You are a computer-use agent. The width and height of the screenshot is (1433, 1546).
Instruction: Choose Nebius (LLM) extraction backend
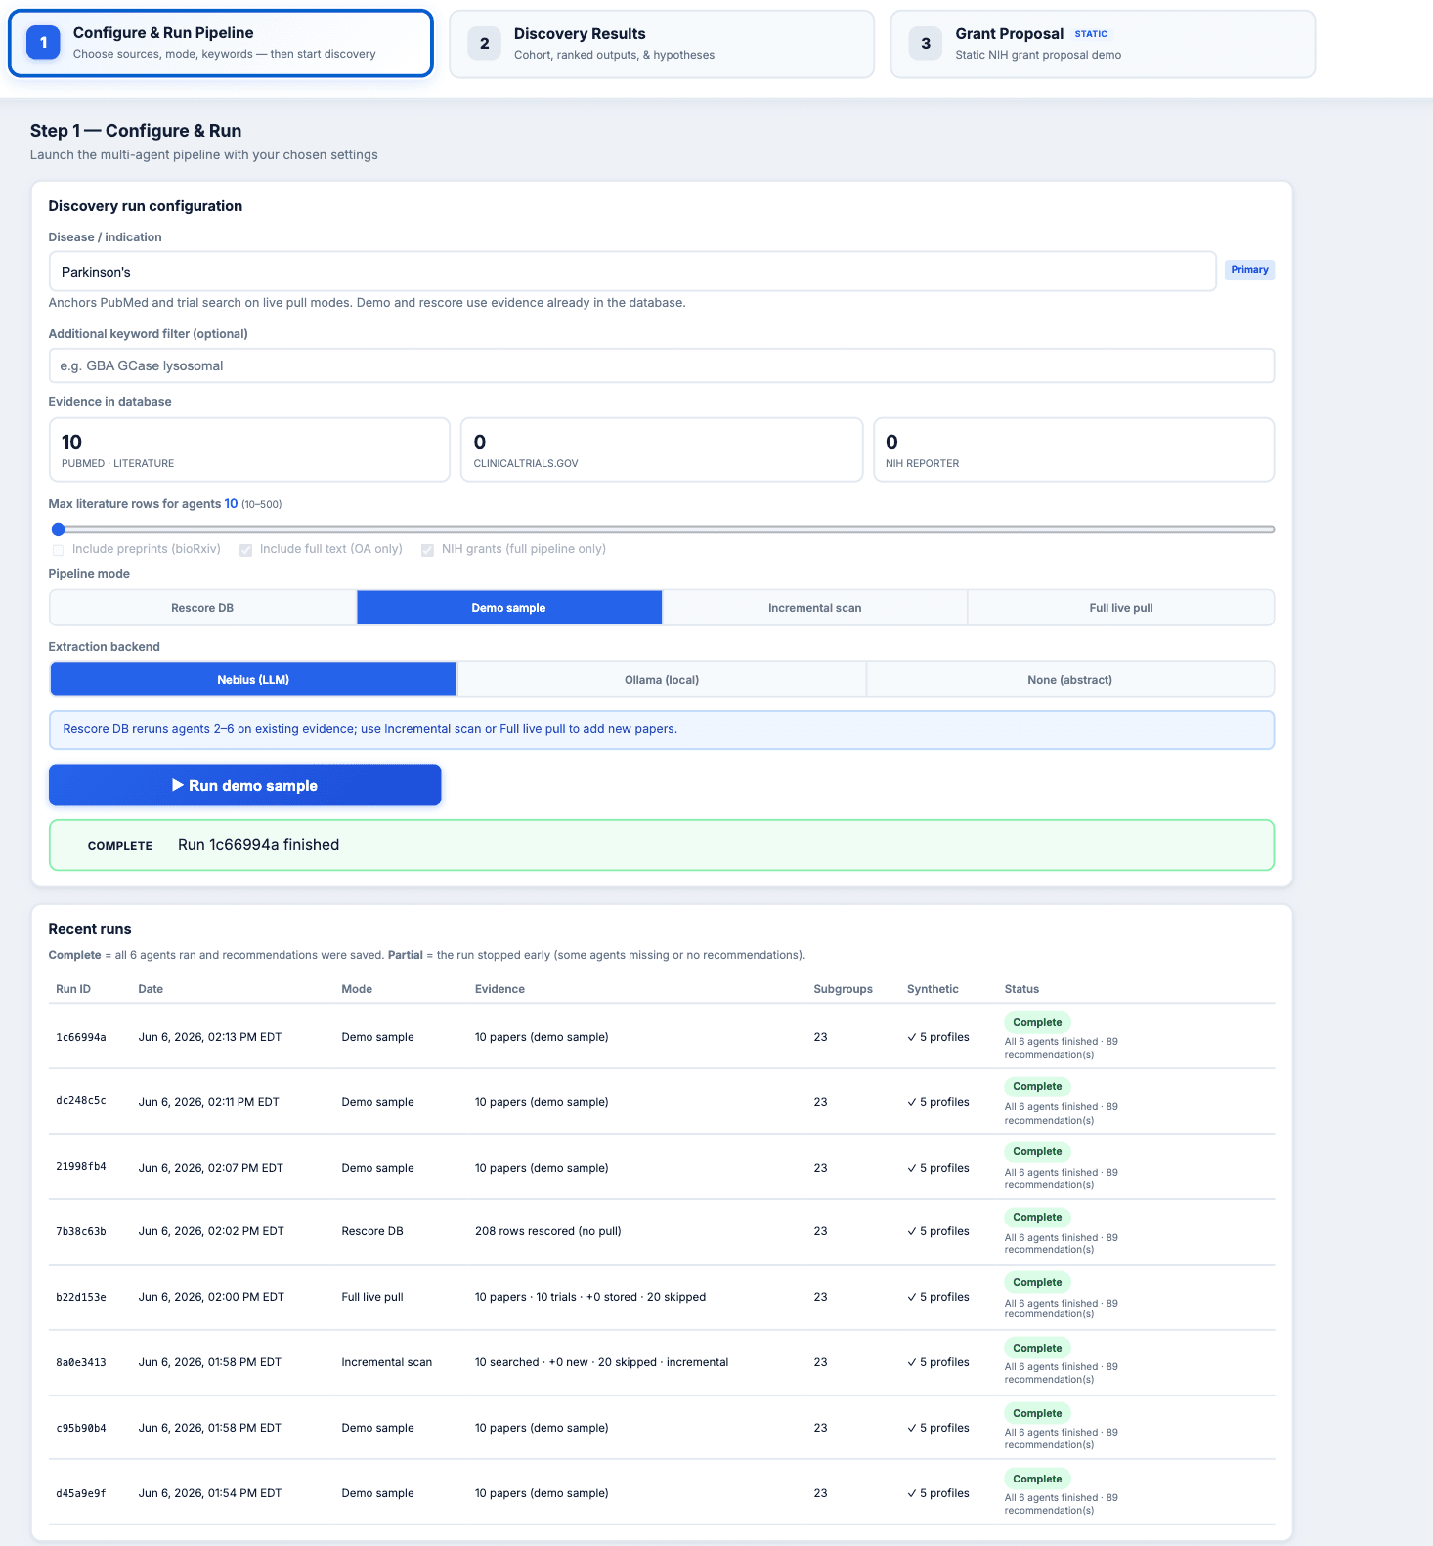coord(253,679)
